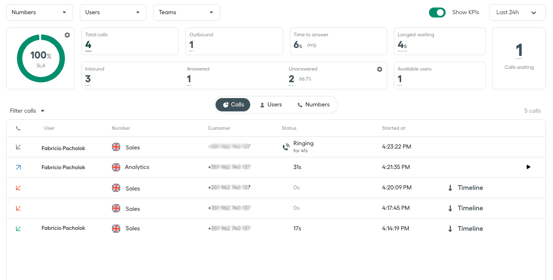
Task: Expand the Filter calls options
Action: (x=27, y=111)
